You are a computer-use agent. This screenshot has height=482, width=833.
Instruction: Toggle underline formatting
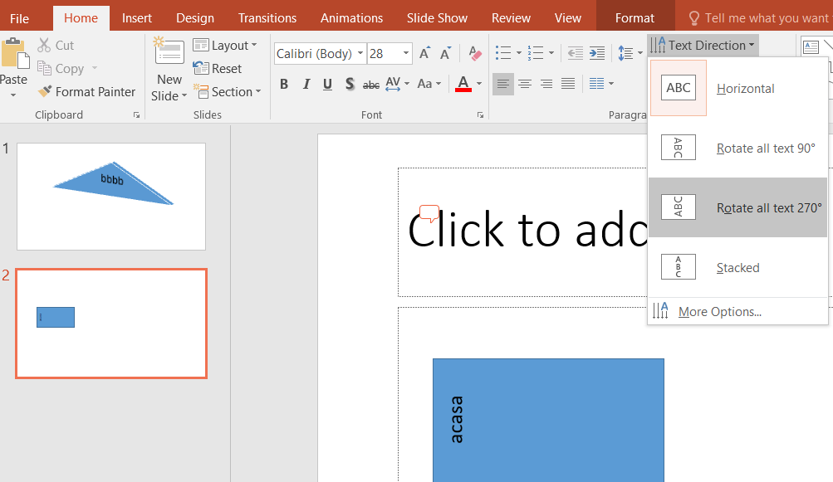(x=327, y=84)
